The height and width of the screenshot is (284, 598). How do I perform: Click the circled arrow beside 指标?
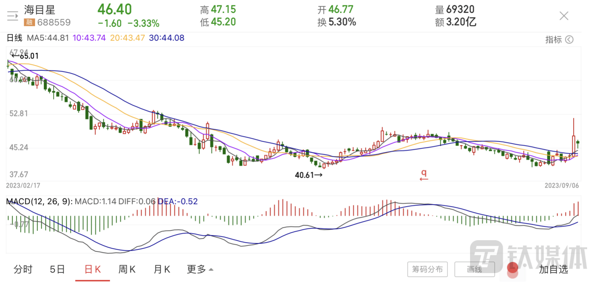coord(570,40)
